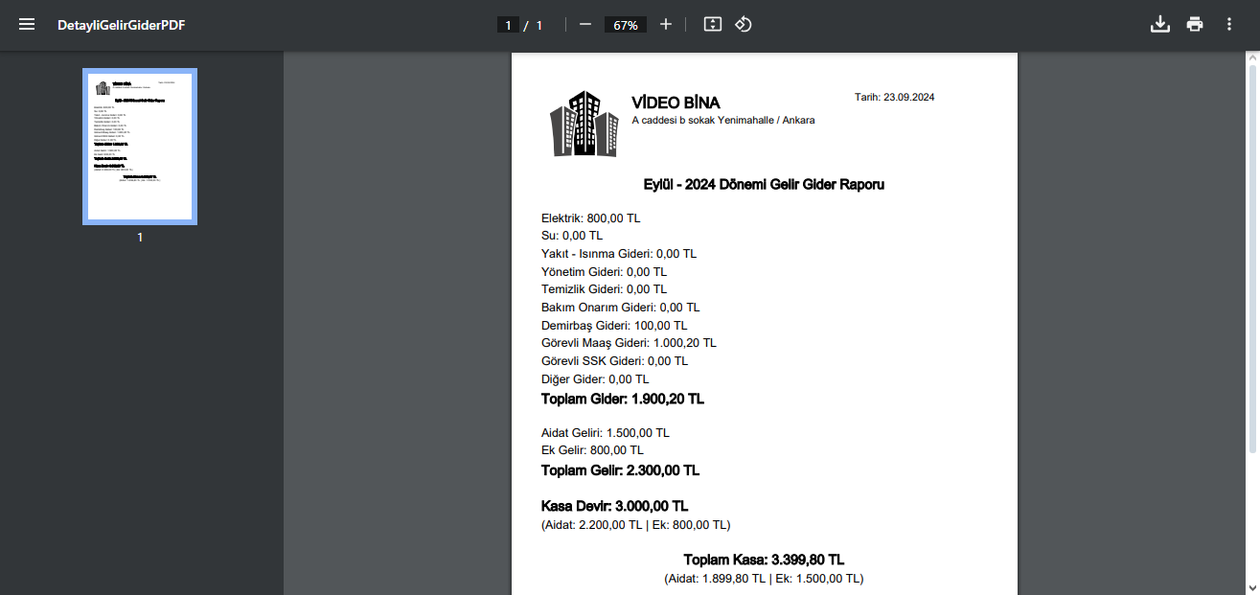Rotate the document counterclockwise

point(744,25)
